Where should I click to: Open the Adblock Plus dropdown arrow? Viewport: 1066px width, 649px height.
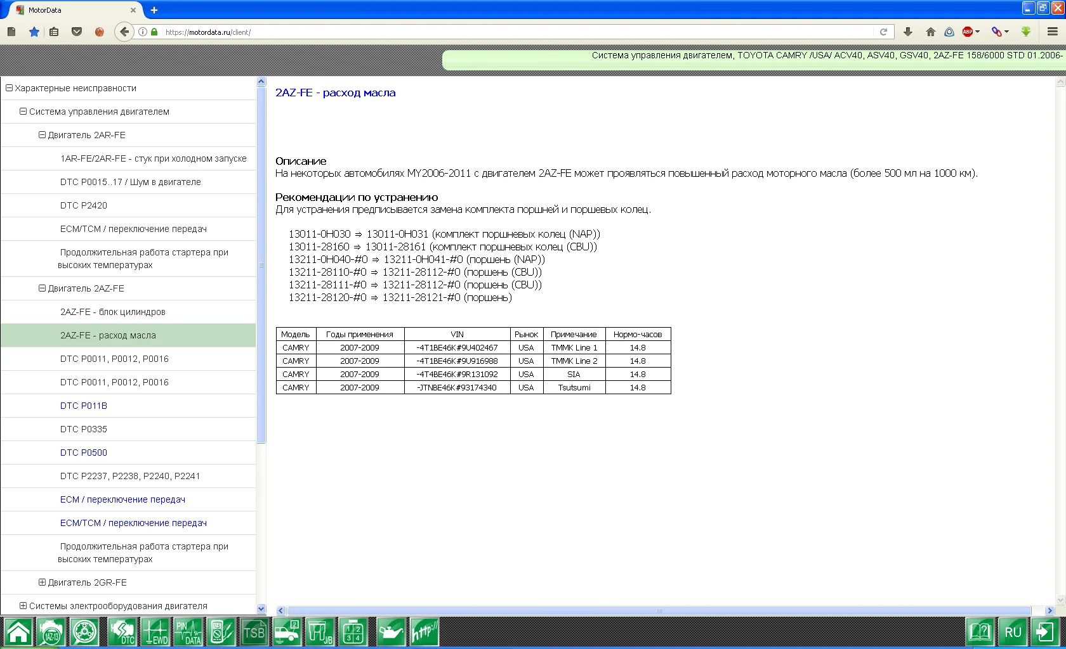978,32
